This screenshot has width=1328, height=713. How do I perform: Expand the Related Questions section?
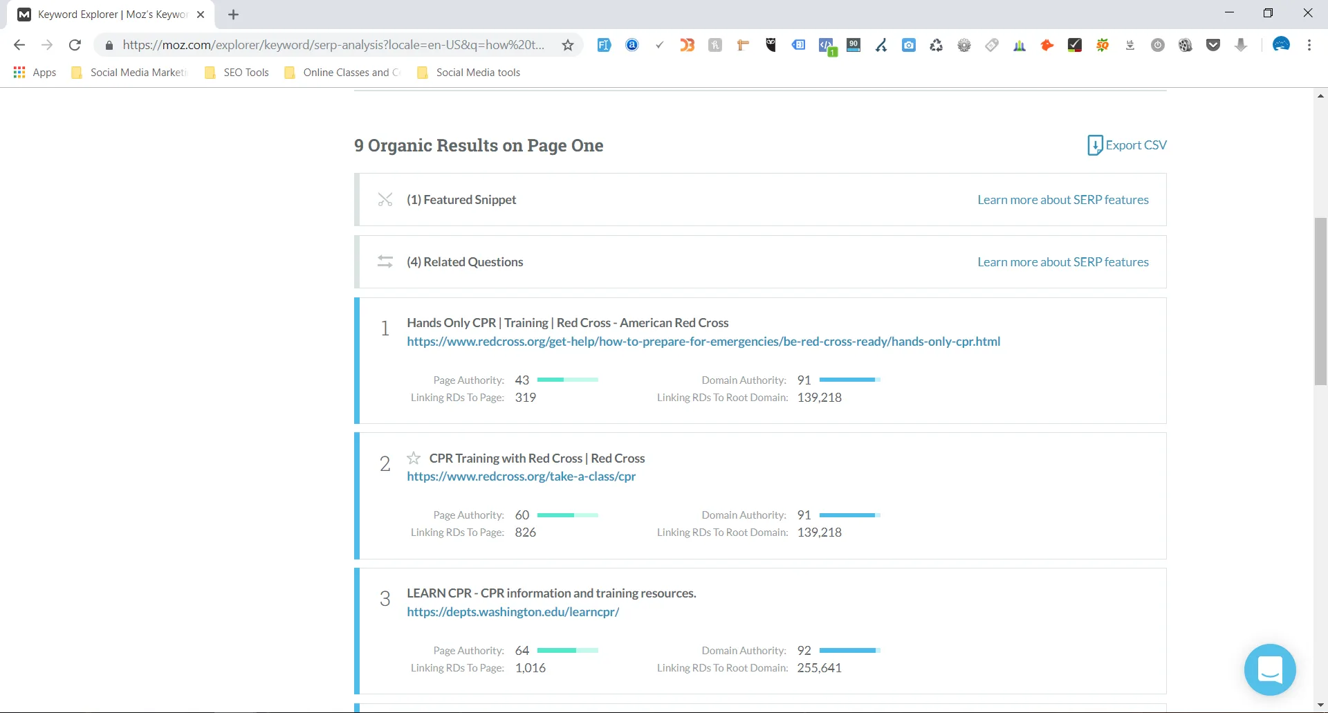pyautogui.click(x=464, y=261)
